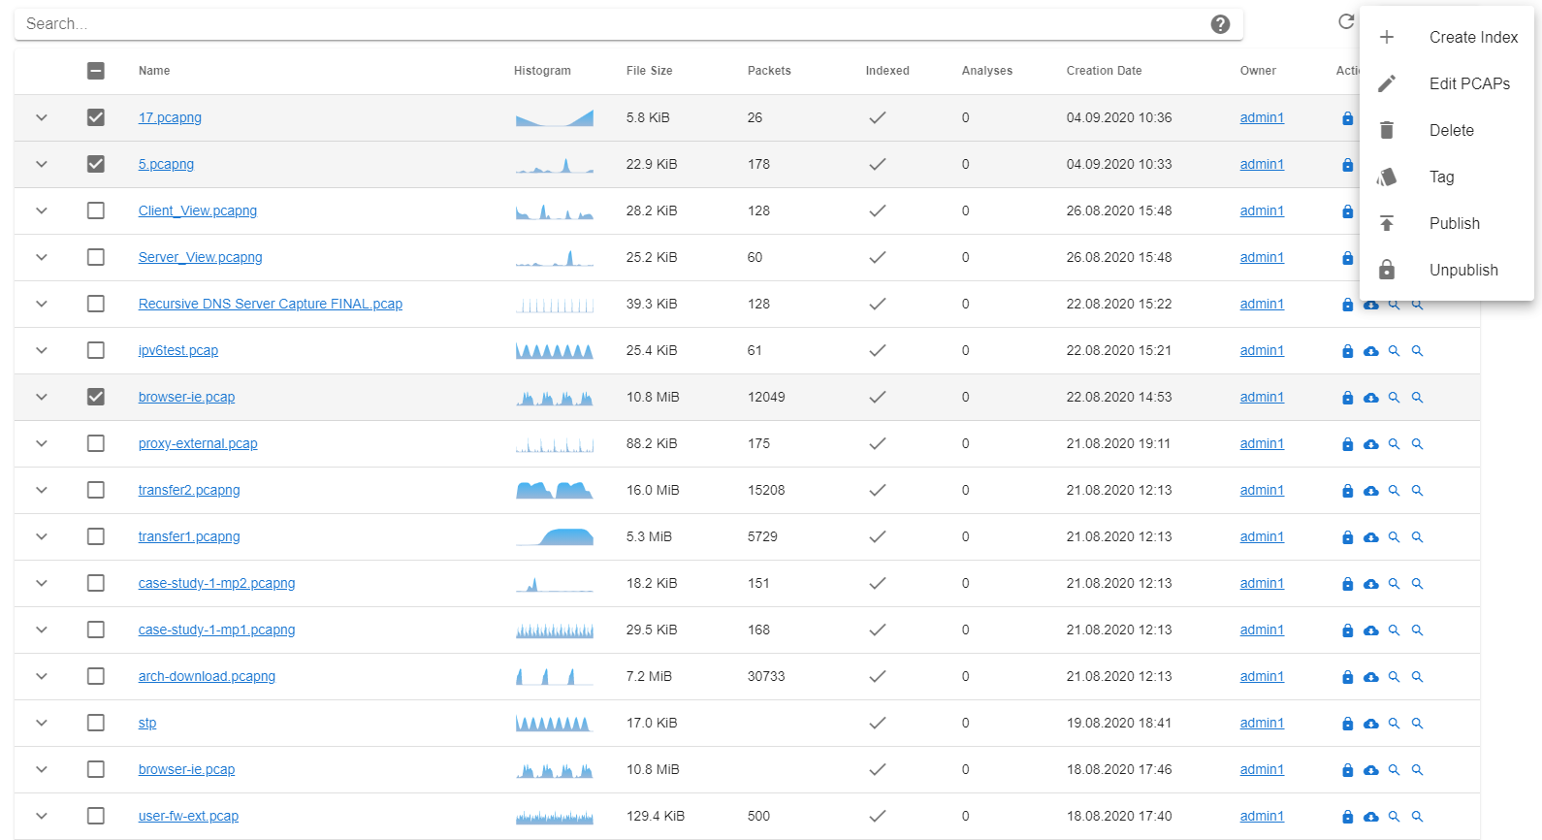Check the Server_View.pcapng checkbox

96,257
